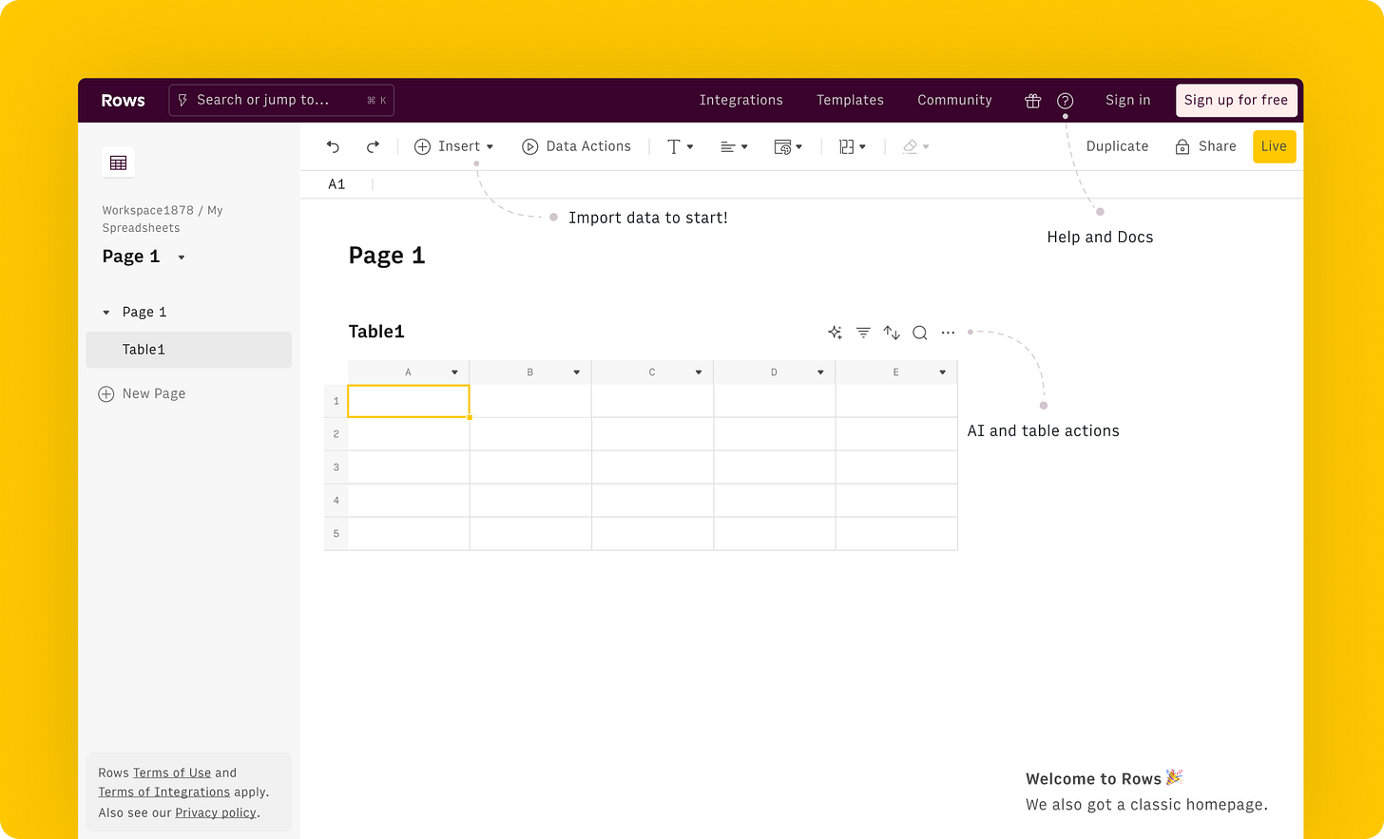Click the Page 1 heading on canvas

(387, 256)
